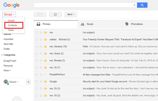Refresh the inbox with reload icon
Viewport: 158px width, 101px height.
pyautogui.click(x=55, y=14)
